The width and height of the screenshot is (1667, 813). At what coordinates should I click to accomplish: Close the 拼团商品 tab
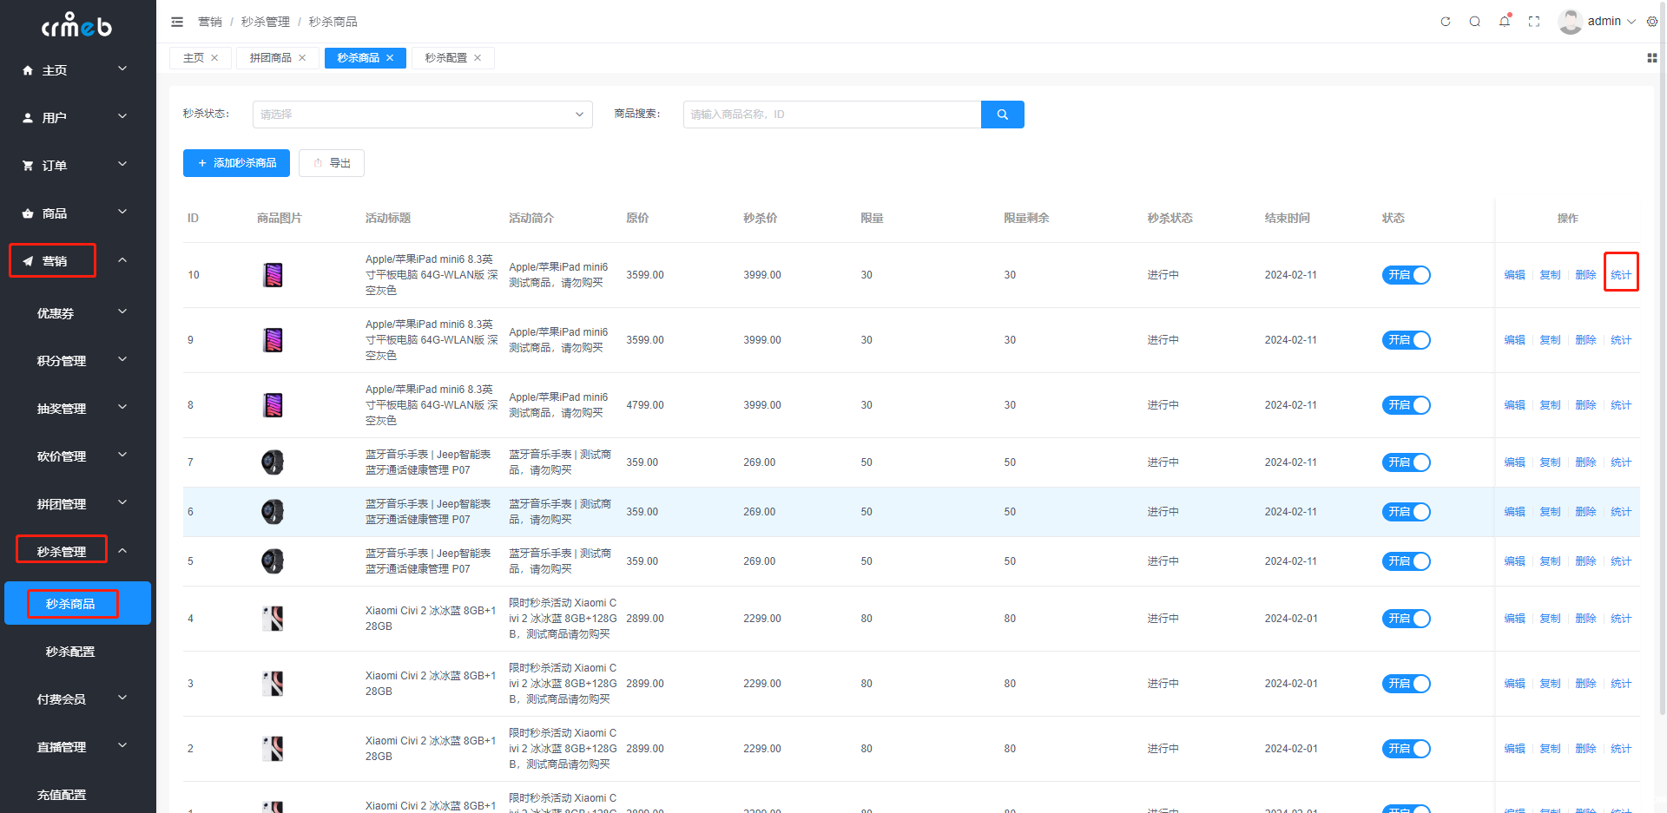pyautogui.click(x=302, y=58)
